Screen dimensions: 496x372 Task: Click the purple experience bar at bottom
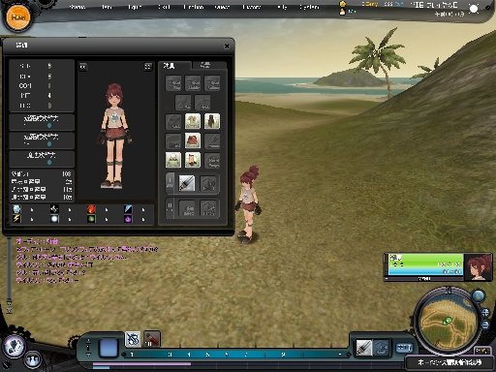tap(142, 364)
